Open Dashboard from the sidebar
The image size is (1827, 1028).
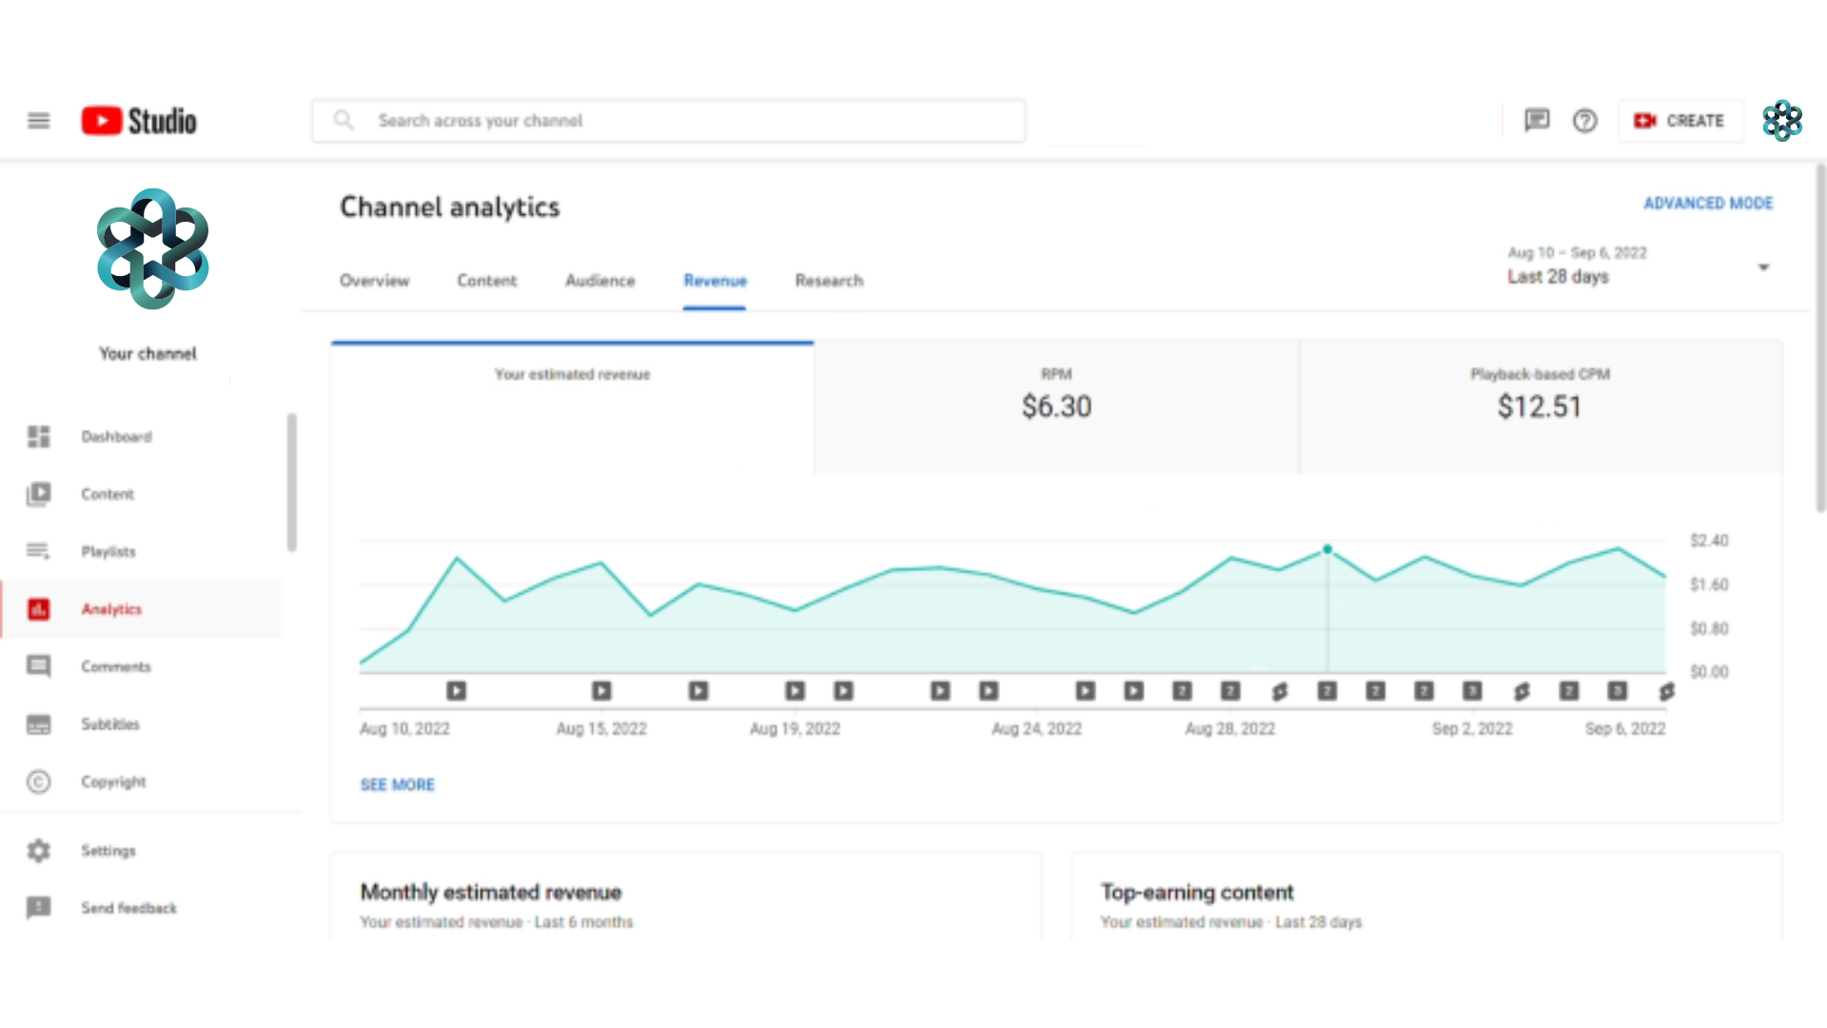coord(116,437)
